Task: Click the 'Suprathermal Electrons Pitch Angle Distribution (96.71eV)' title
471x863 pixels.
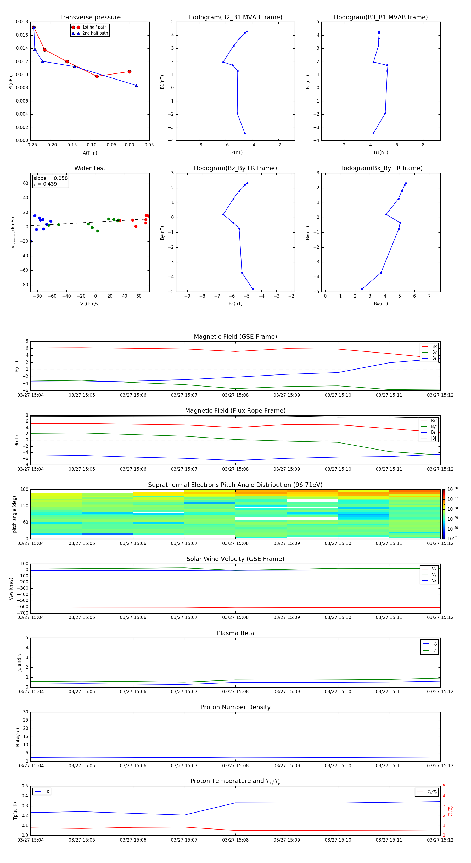Action: click(x=235, y=485)
